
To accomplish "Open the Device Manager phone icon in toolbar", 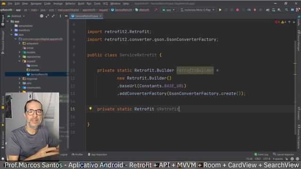I will click(x=274, y=10).
